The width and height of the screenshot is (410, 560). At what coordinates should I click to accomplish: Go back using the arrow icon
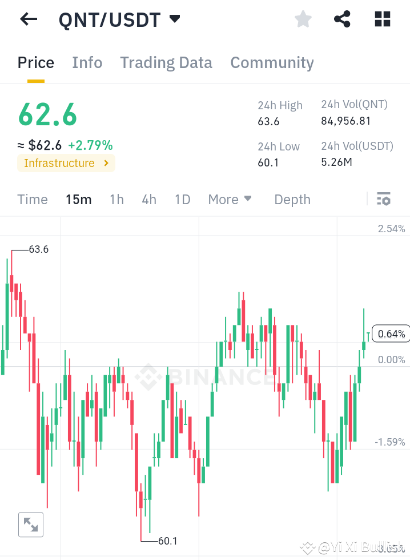(x=28, y=19)
